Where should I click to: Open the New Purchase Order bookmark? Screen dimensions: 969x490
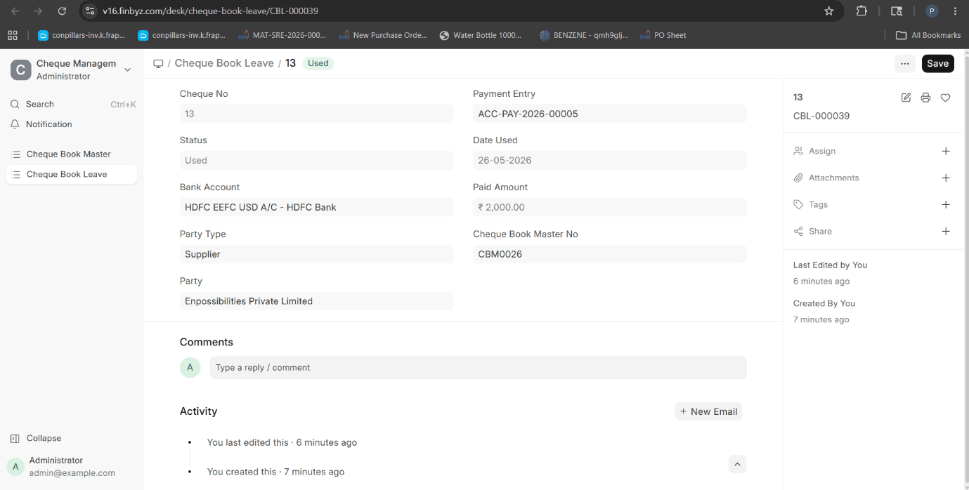pyautogui.click(x=383, y=35)
